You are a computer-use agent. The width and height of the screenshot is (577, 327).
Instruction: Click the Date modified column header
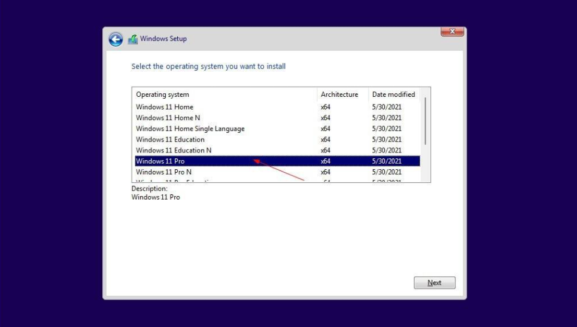click(x=393, y=94)
